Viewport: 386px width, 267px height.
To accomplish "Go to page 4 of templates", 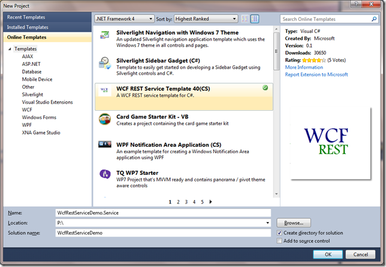I will (x=194, y=202).
